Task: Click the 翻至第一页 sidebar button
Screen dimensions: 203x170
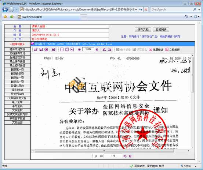Action: coord(17,70)
